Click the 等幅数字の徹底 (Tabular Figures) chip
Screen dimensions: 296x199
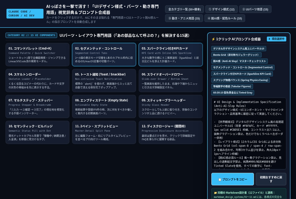coord(232,86)
